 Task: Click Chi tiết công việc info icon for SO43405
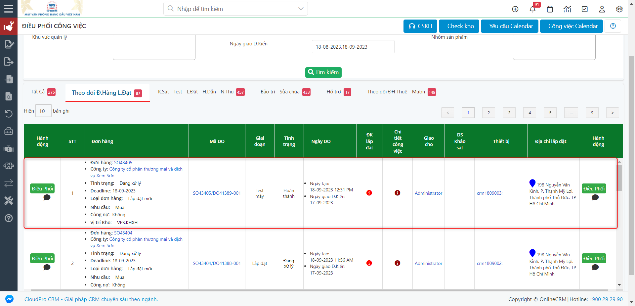[398, 193]
